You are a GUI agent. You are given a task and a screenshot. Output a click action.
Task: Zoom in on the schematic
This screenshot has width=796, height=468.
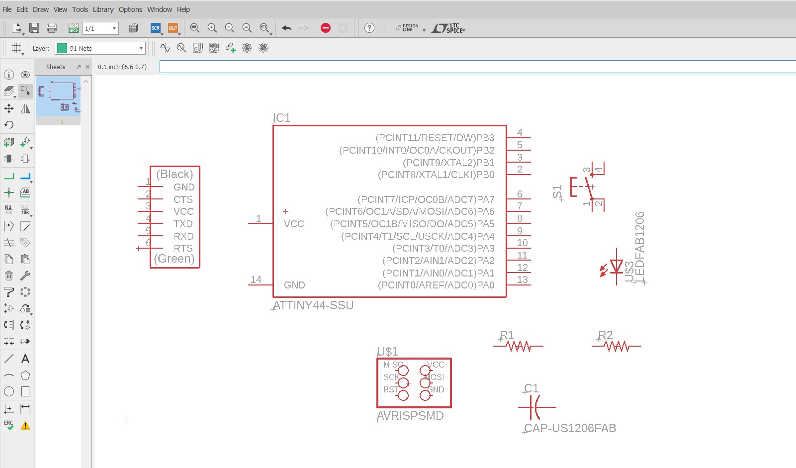(x=212, y=28)
